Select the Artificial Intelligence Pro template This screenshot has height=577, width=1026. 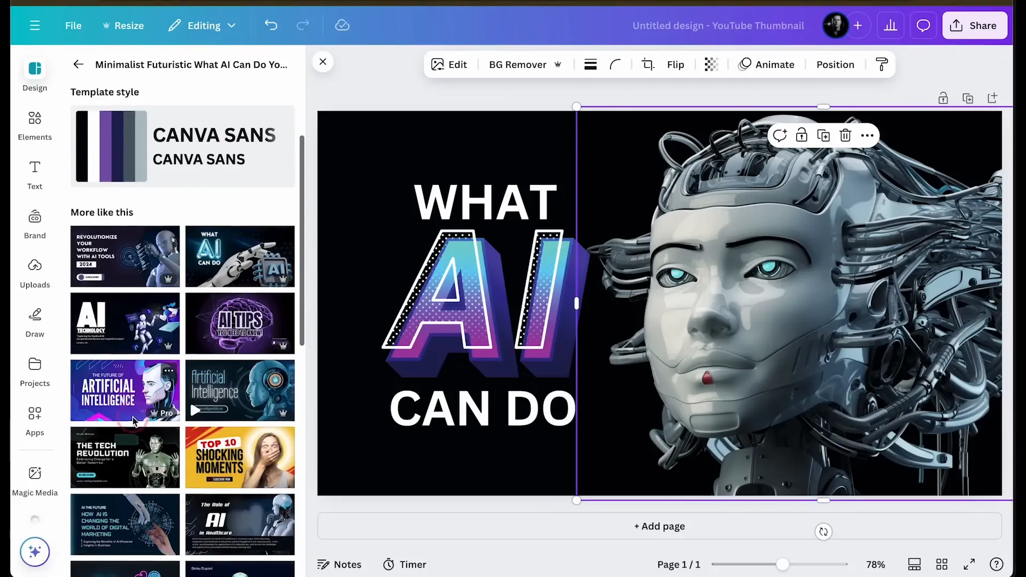(x=125, y=390)
